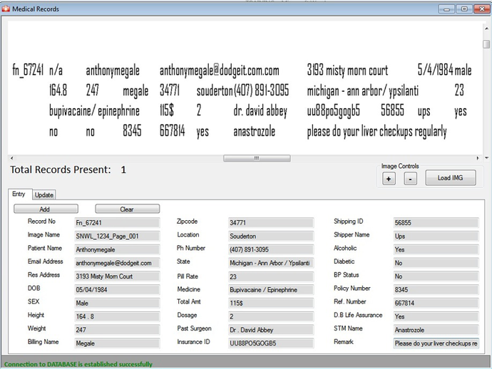Click the Record No field

pyautogui.click(x=117, y=222)
